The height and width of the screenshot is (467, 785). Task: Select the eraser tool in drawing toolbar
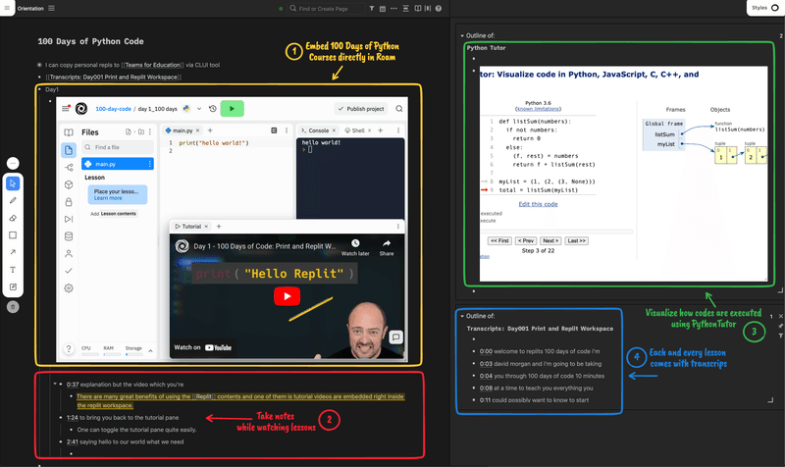(x=13, y=218)
